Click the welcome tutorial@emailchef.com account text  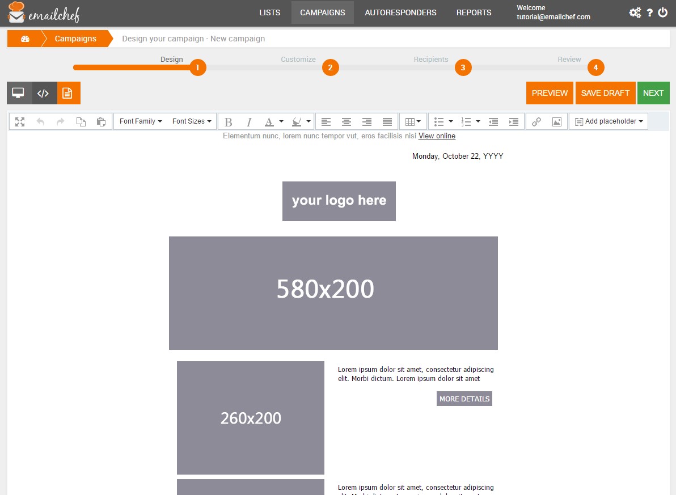554,12
